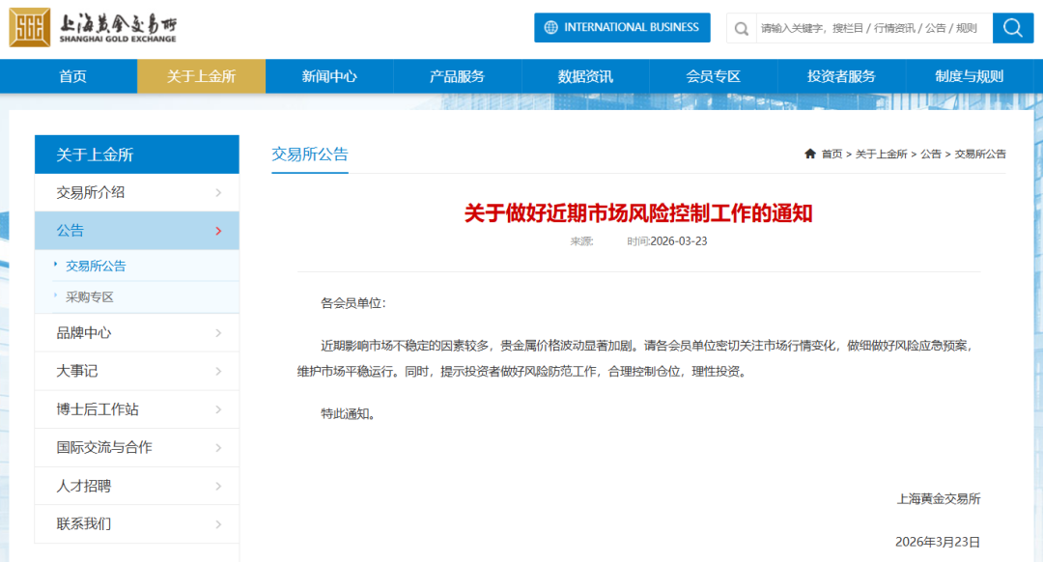Select 采购专区 under 公告 in the sidebar

(90, 297)
